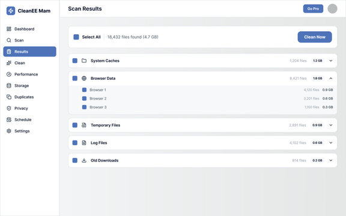346x216 pixels.
Task: Uncheck the Old Downloads checkbox
Action: [75, 160]
